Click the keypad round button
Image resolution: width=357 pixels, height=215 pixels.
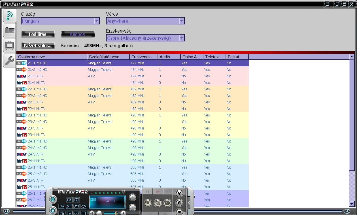coord(179,212)
